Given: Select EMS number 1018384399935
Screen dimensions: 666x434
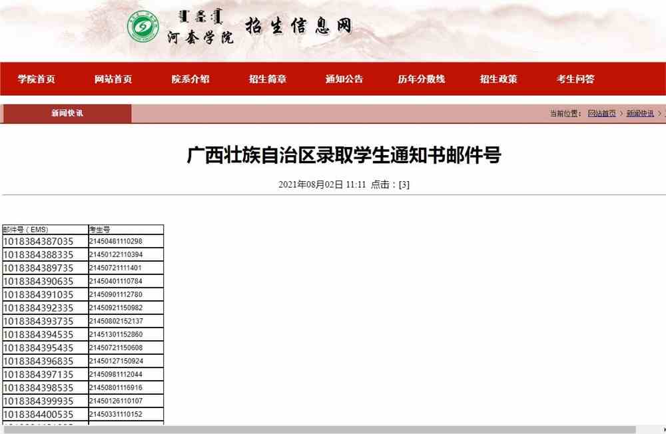Looking at the screenshot, I should coord(38,401).
